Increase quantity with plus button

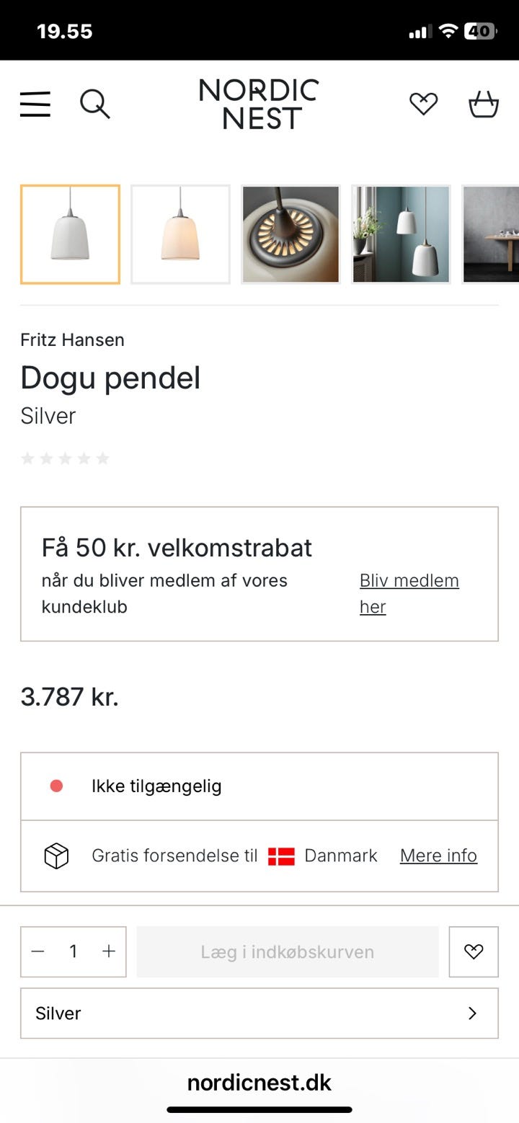(x=109, y=951)
